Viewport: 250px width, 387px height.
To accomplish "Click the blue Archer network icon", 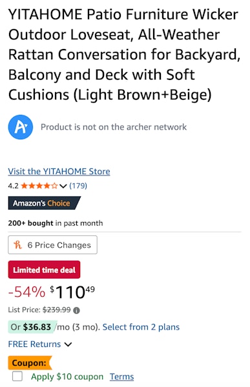I will (x=21, y=127).
